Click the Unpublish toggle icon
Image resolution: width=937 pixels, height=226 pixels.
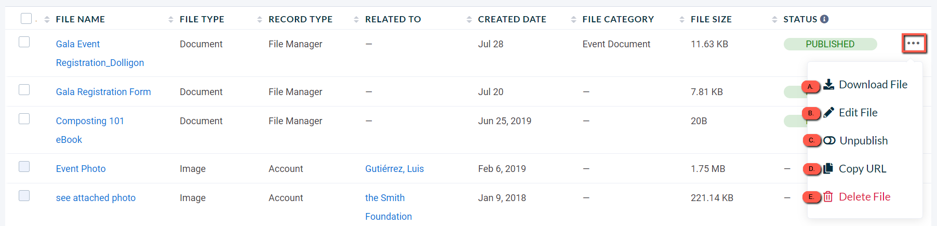[829, 140]
